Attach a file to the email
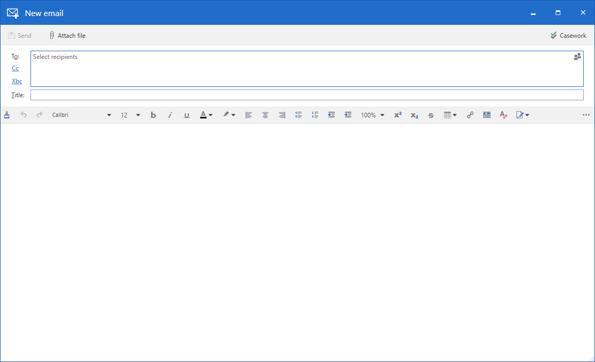Screen dimensions: 595x362 click(67, 35)
